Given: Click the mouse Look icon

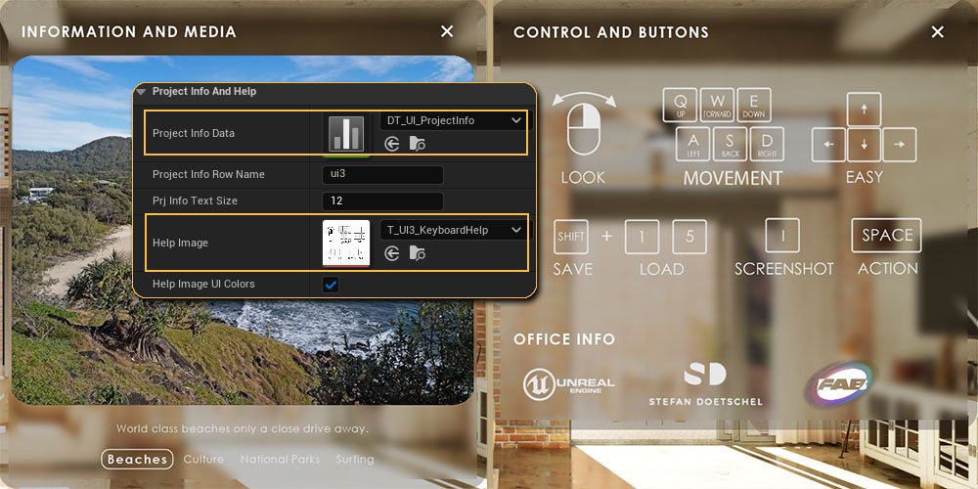Looking at the screenshot, I should 583,127.
